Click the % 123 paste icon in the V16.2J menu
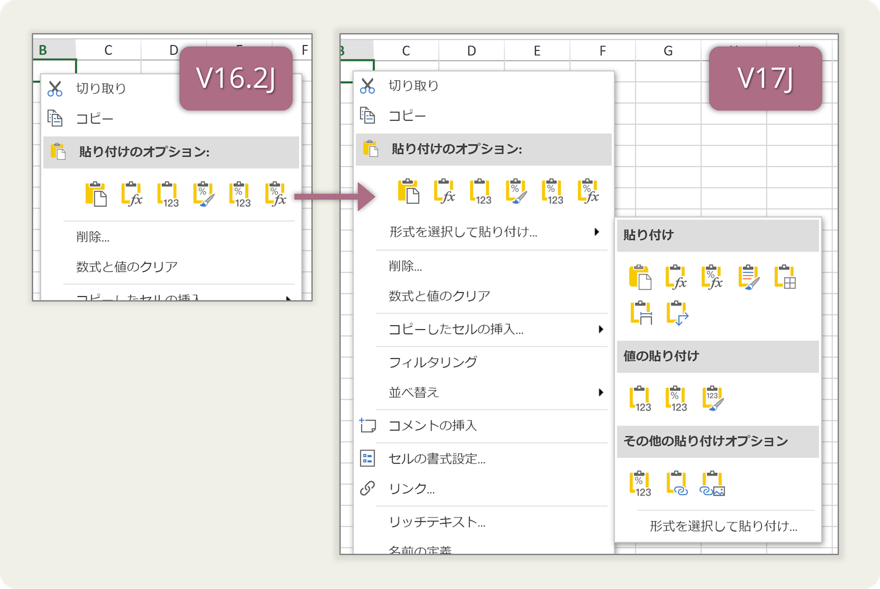 [240, 194]
